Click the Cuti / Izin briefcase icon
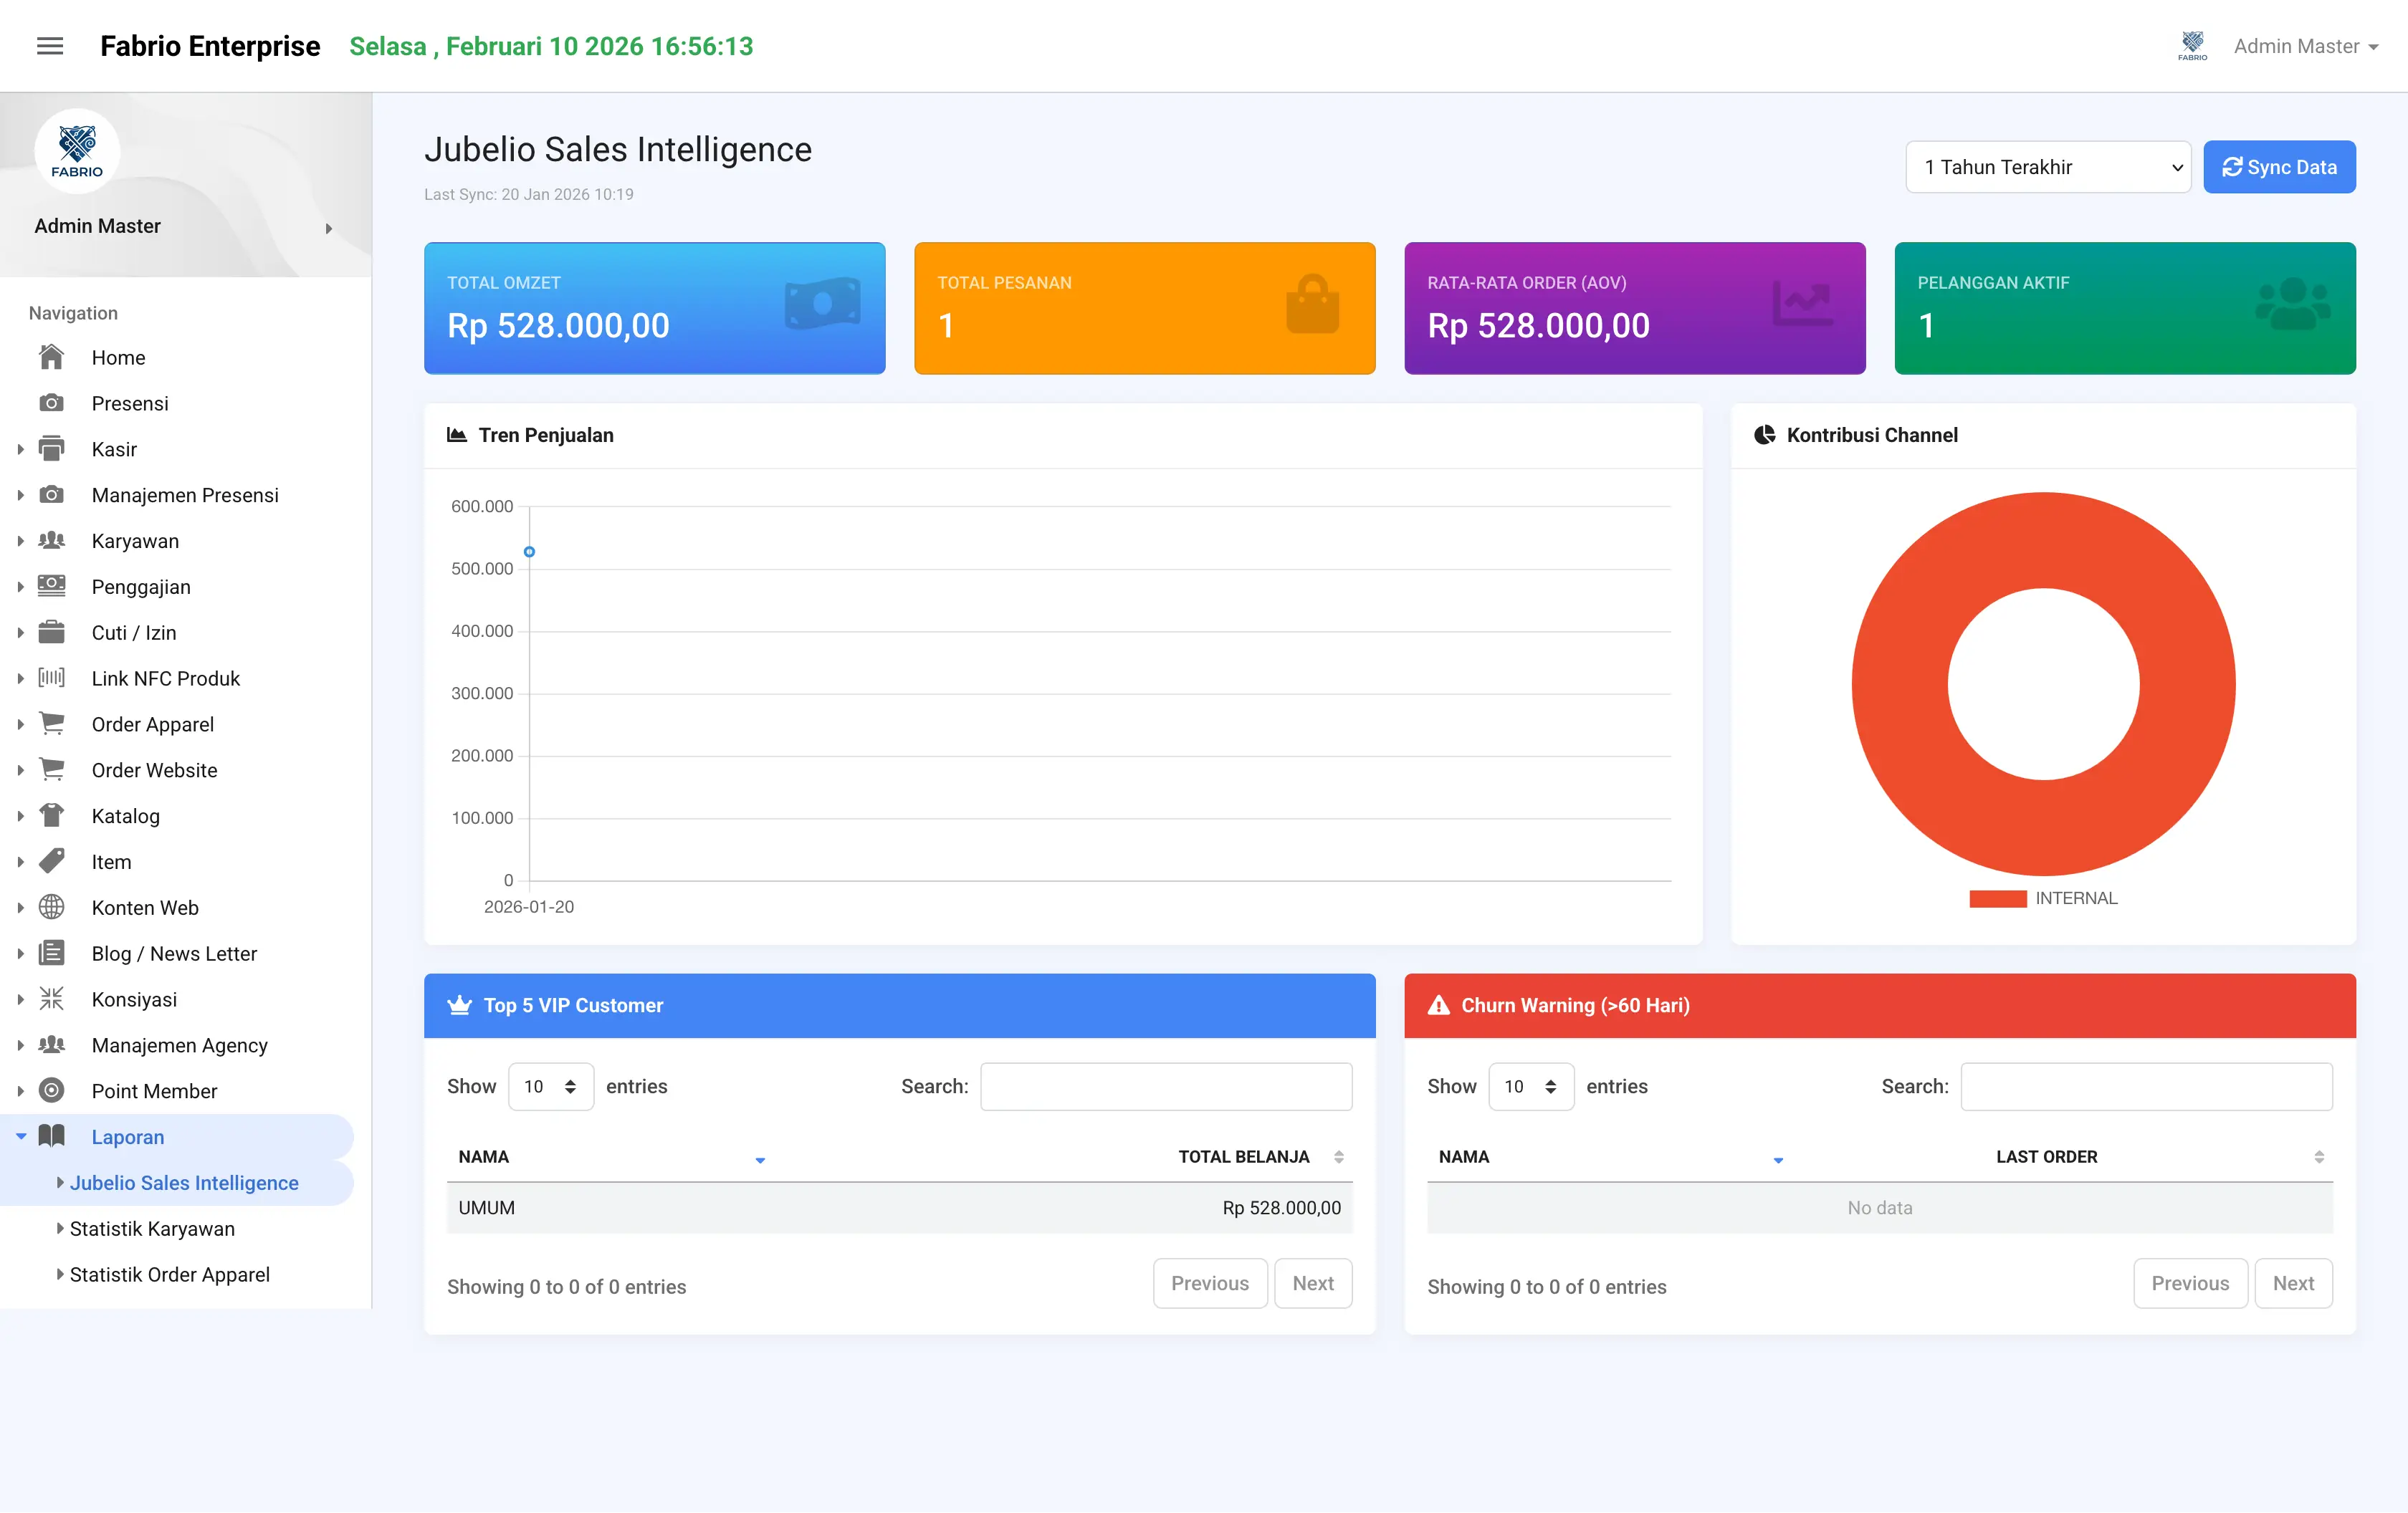 51,632
